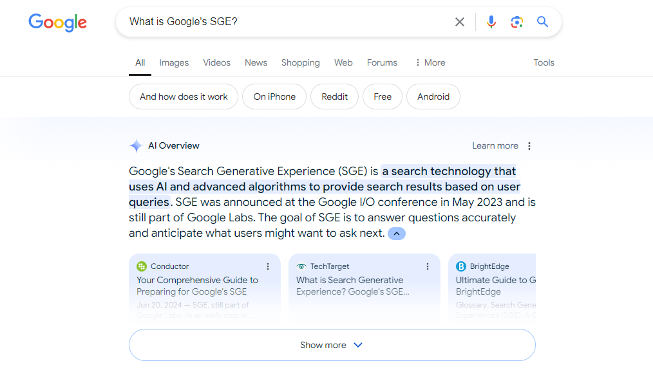
Task: Click into the search query input field
Action: tap(283, 22)
